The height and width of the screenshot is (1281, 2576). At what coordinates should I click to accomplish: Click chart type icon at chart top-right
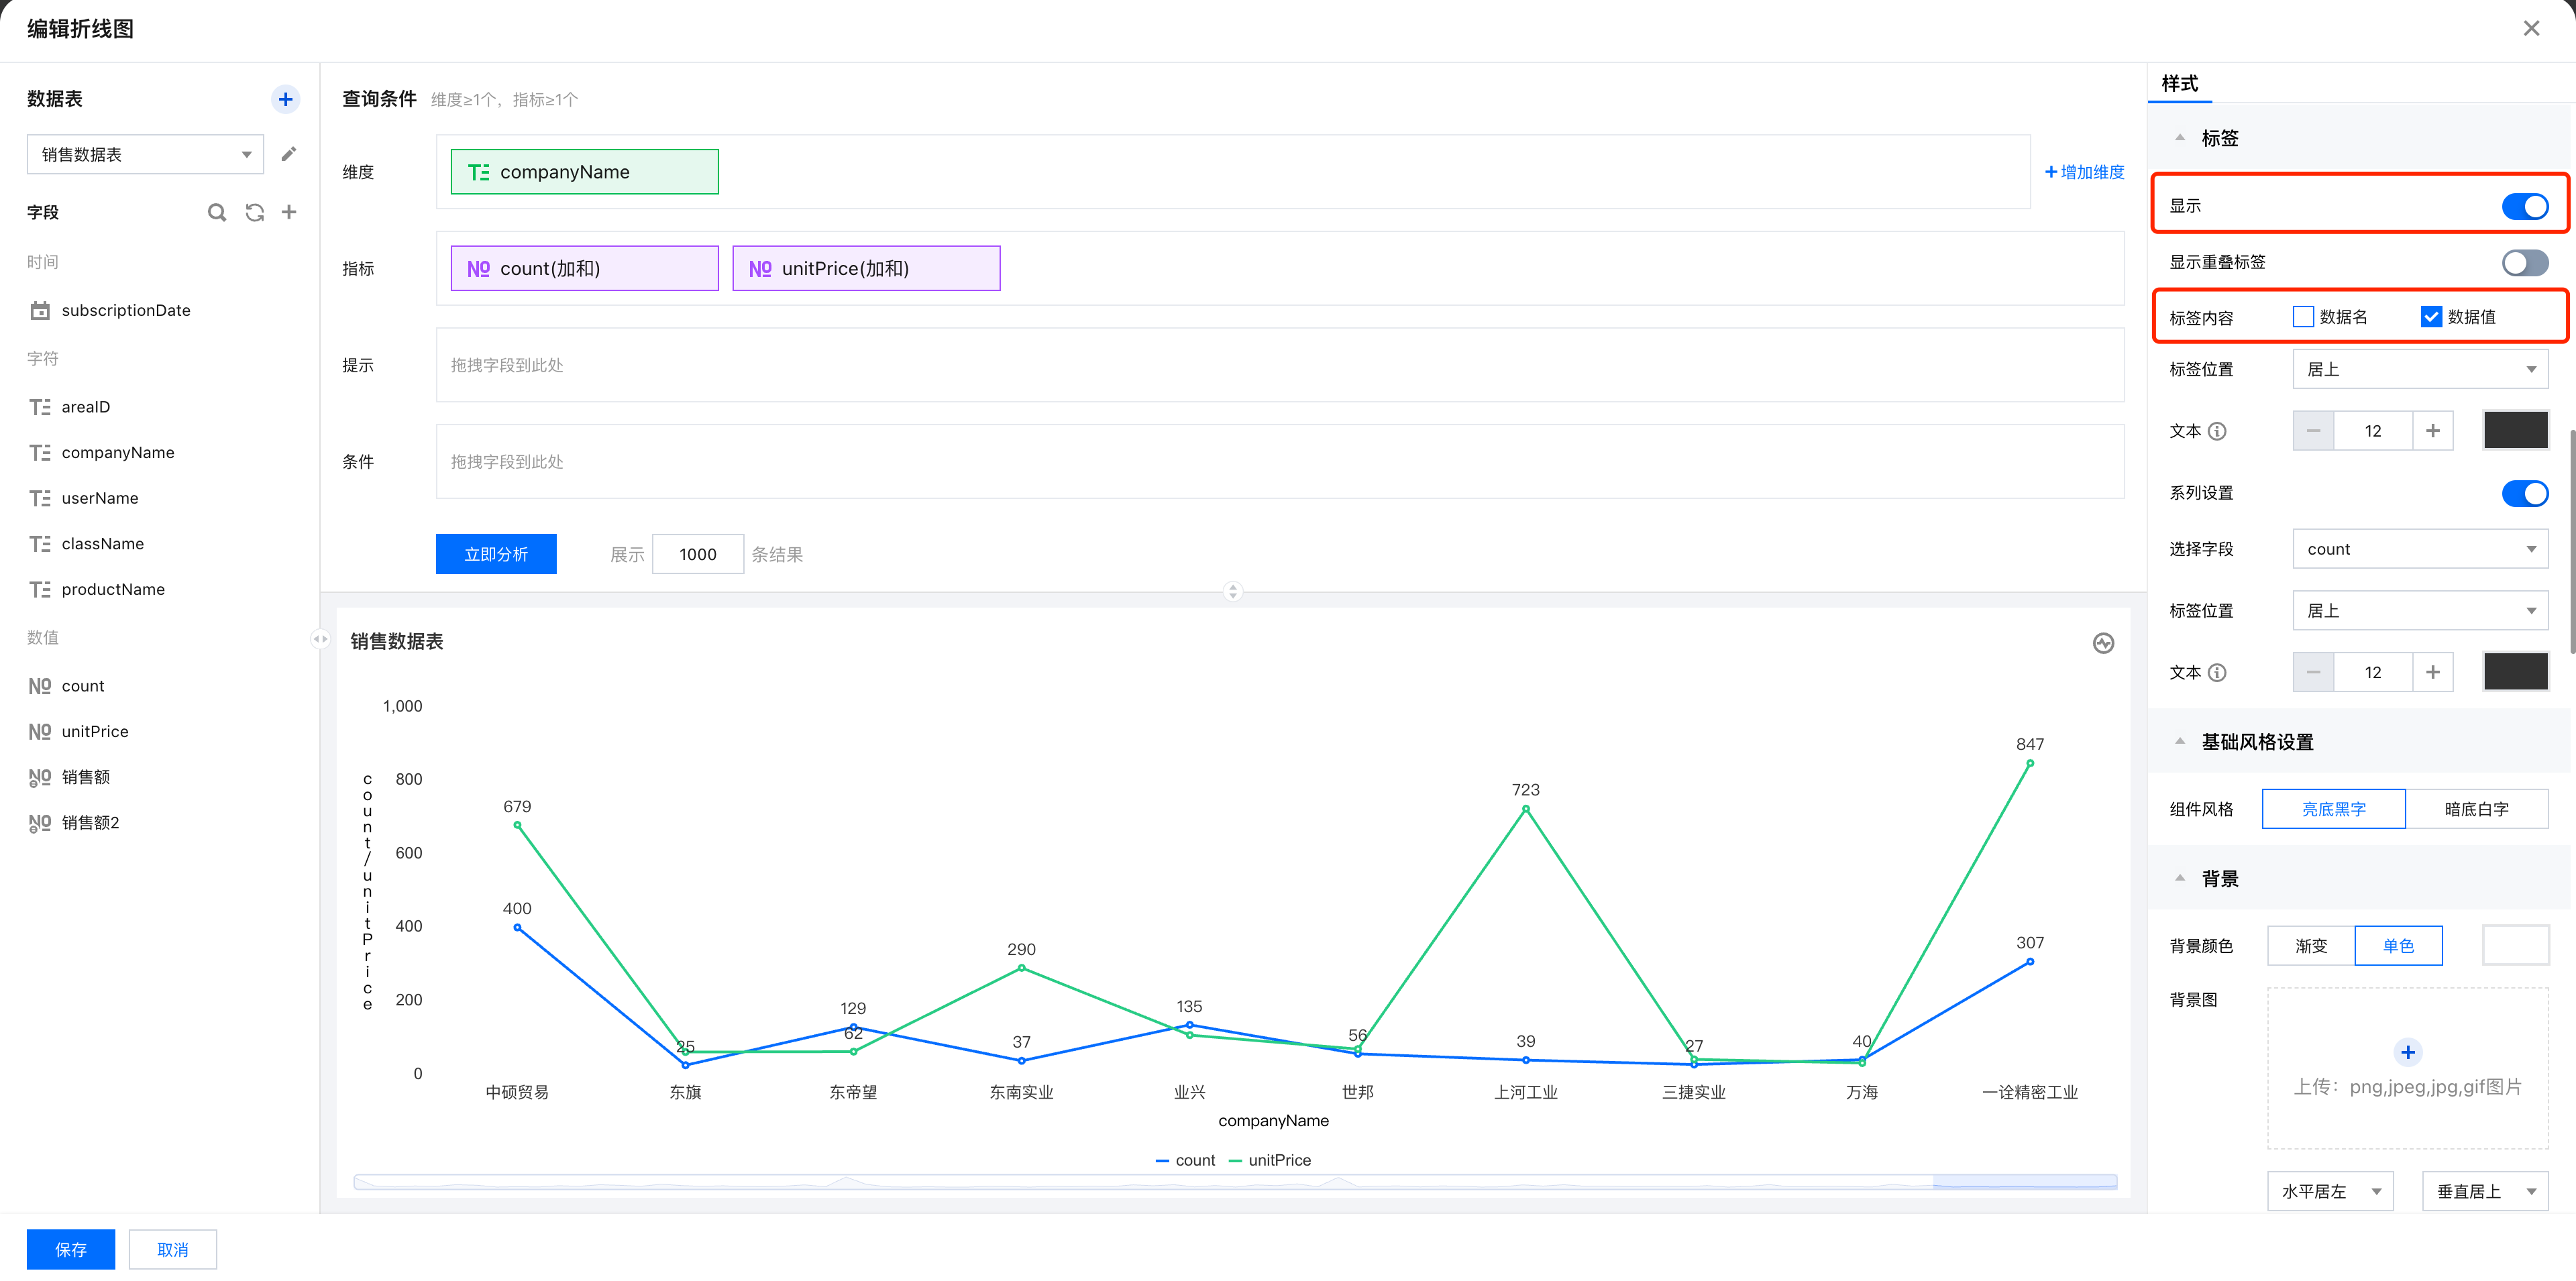(x=2103, y=643)
